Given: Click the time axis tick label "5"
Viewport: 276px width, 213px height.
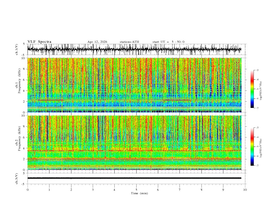Looking at the screenshot, I should pos(136,190).
